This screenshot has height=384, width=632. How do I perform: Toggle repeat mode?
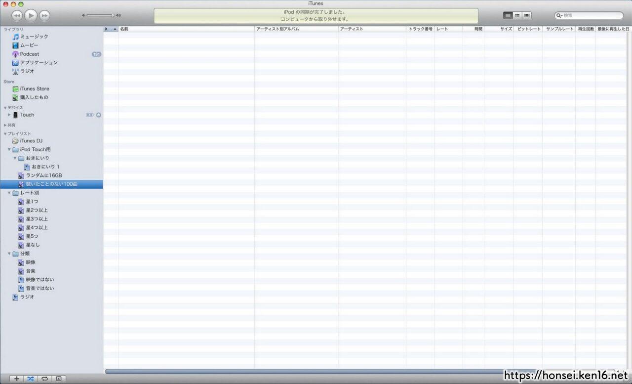tap(44, 379)
